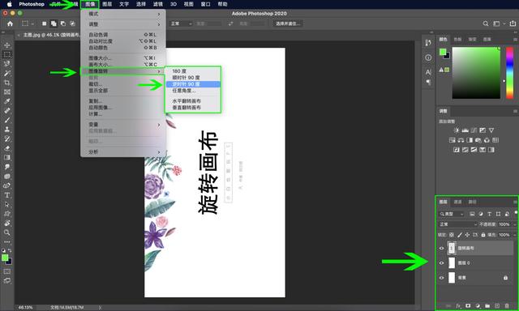Click the Subtract from selection icon
This screenshot has width=519, height=311.
point(63,23)
